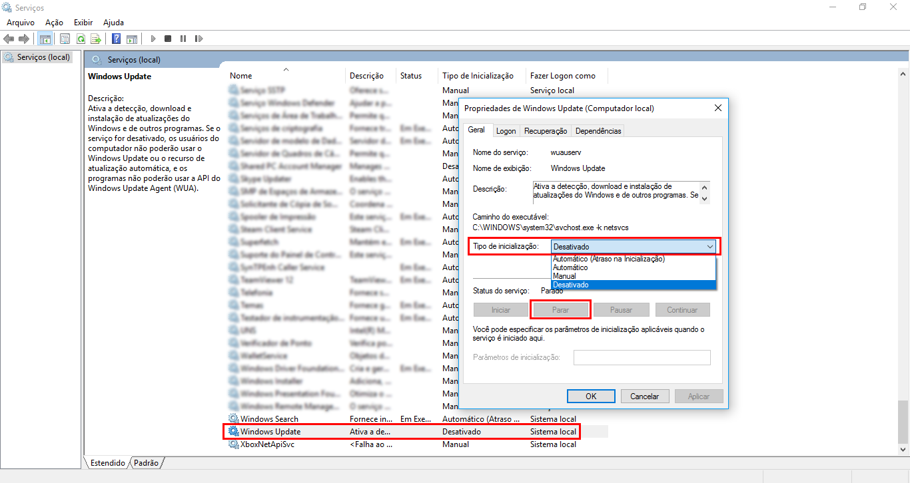Select Serviços (local) in the console tree
The image size is (910, 483).
coord(37,57)
